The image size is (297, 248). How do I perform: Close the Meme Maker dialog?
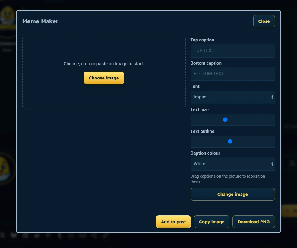click(264, 21)
